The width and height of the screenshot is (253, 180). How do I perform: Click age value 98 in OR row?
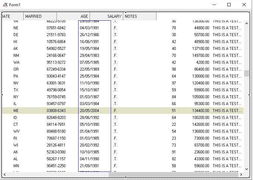(x=174, y=69)
